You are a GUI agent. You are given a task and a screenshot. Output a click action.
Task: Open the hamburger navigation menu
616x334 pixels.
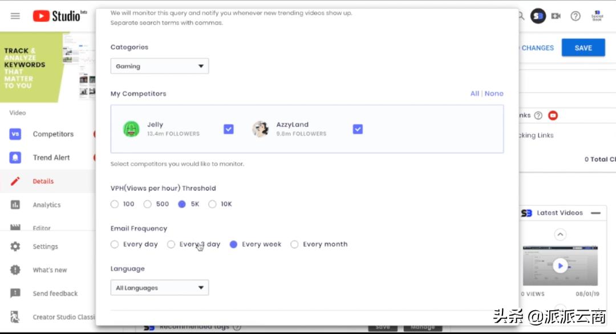click(x=15, y=16)
